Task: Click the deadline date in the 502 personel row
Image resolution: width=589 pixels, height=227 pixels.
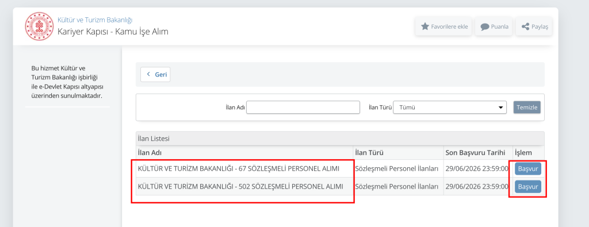Action: tap(477, 186)
